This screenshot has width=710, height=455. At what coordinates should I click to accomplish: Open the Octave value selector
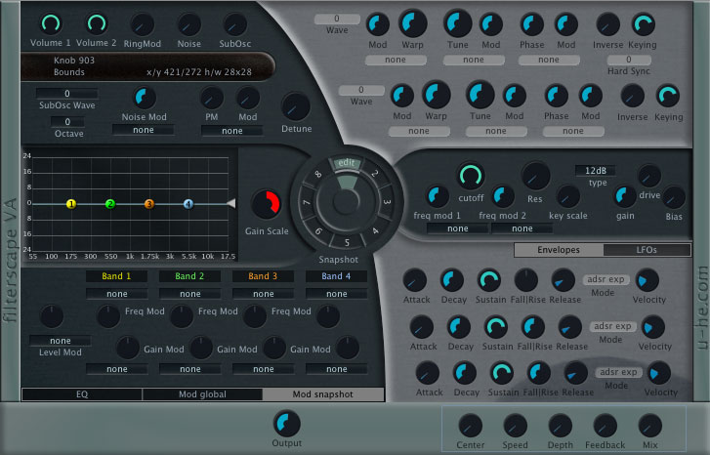click(x=67, y=122)
